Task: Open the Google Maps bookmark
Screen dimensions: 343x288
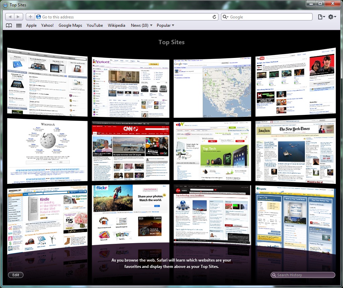Action: (x=70, y=25)
